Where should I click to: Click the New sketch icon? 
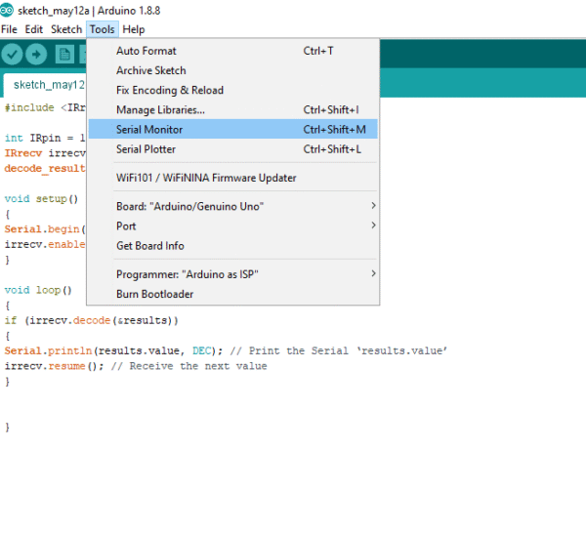65,55
